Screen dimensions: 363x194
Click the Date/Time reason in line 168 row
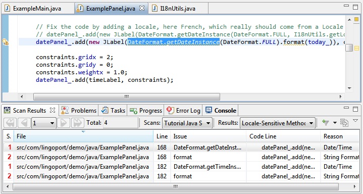click(338, 148)
